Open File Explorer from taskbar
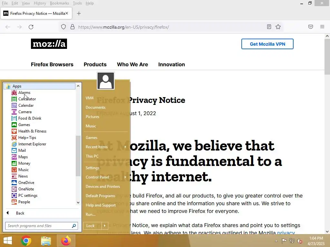Screen dimensions: 330x247 46,241
